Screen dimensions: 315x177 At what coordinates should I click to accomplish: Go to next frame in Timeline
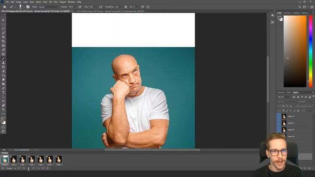(x=33, y=168)
